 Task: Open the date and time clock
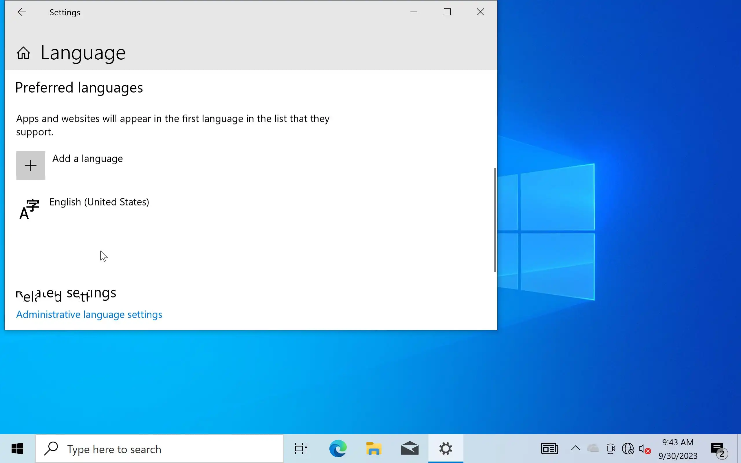tap(678, 449)
